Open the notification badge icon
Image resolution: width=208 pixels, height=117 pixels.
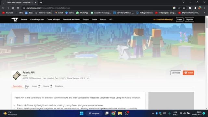click(x=204, y=113)
